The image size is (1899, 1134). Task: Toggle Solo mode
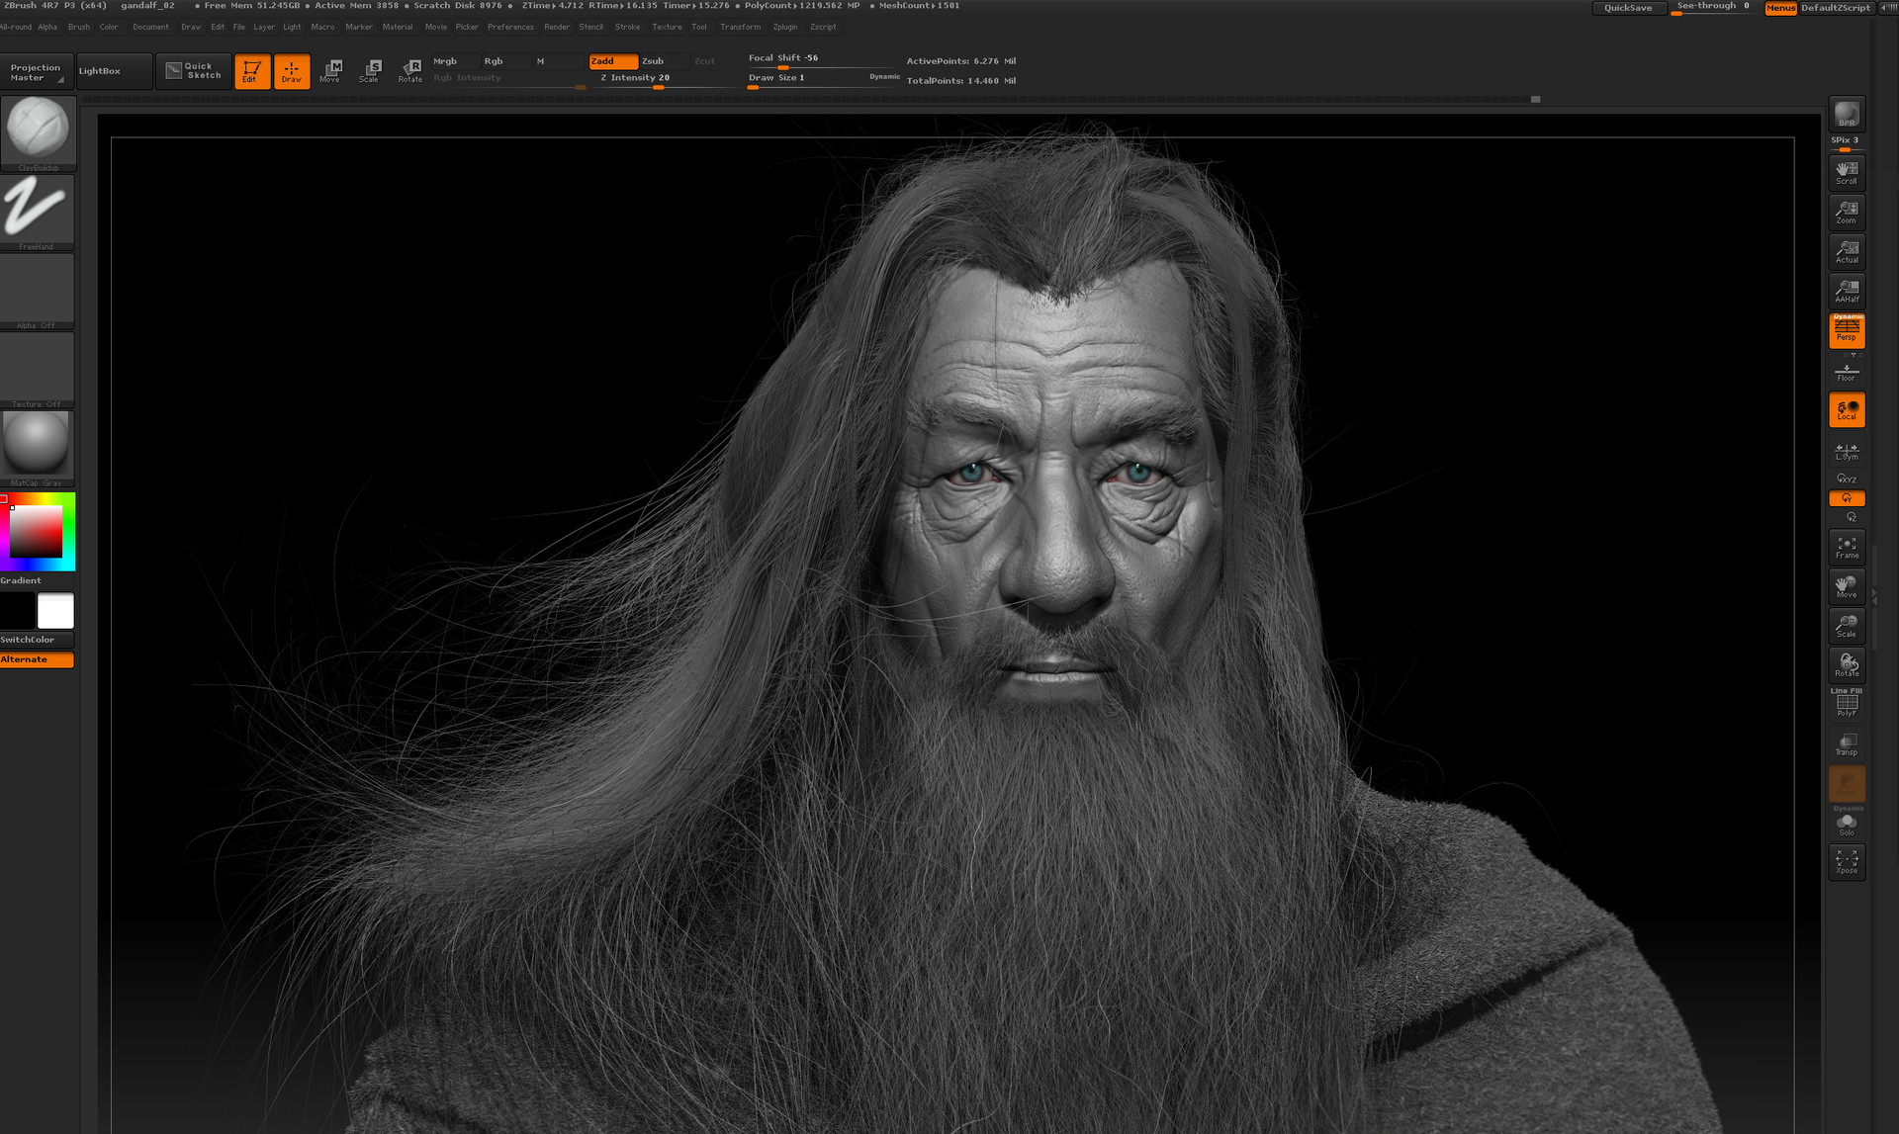click(1847, 825)
